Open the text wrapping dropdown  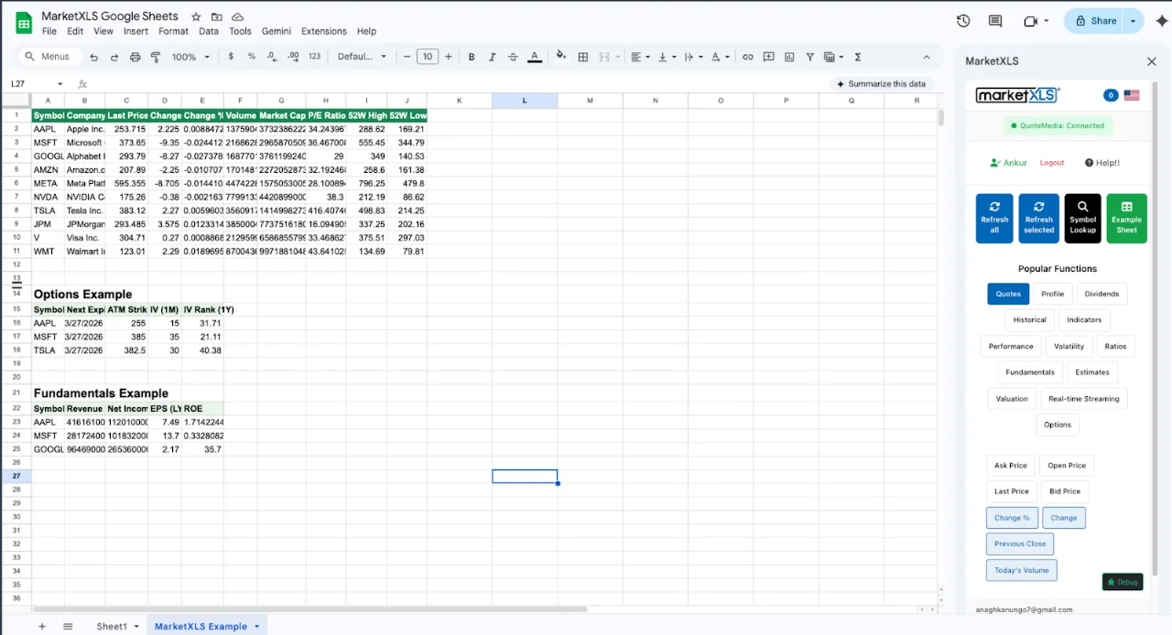coord(693,57)
